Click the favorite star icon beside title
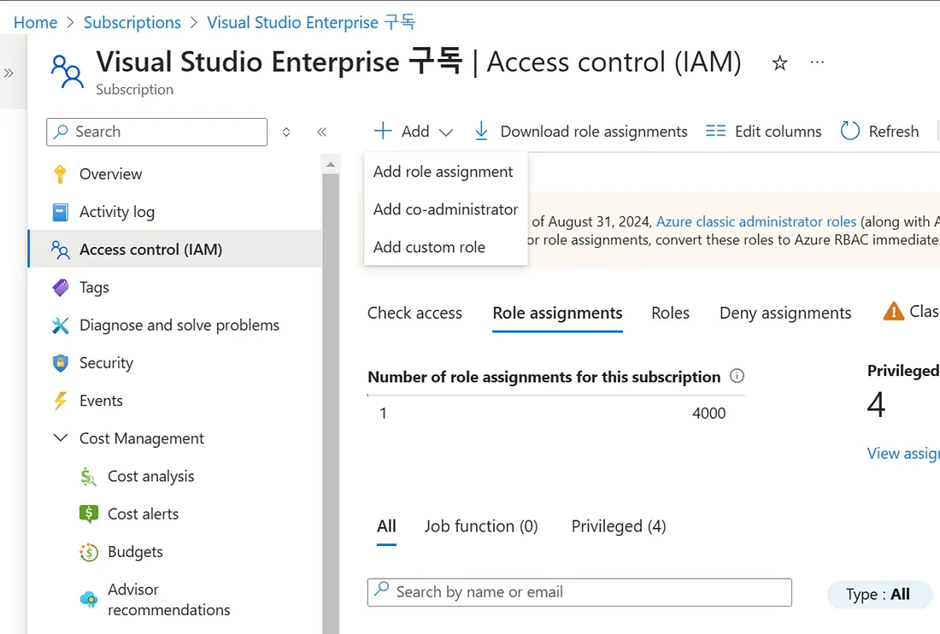Screen dimensions: 940x634 tap(779, 63)
